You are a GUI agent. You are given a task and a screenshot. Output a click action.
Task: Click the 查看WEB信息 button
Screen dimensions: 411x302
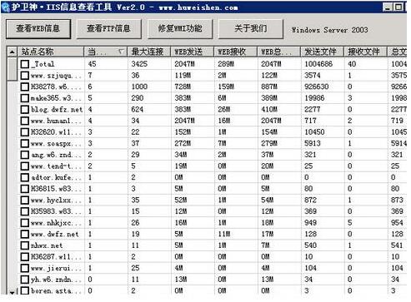click(38, 28)
